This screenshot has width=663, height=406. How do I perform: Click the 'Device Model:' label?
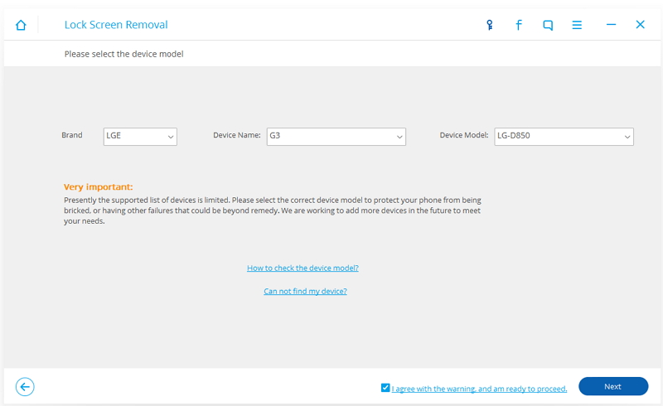[464, 135]
